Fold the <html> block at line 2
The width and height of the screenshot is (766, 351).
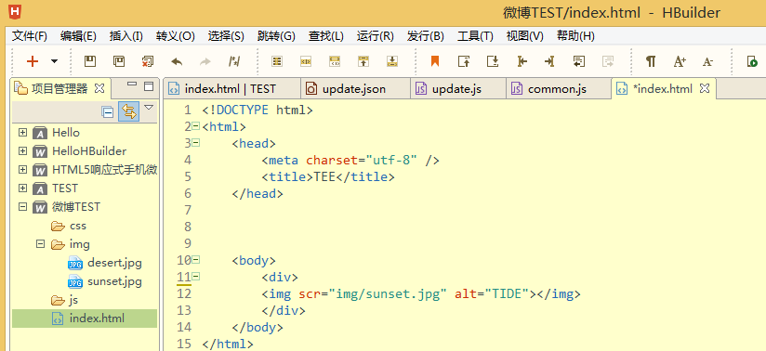[196, 126]
